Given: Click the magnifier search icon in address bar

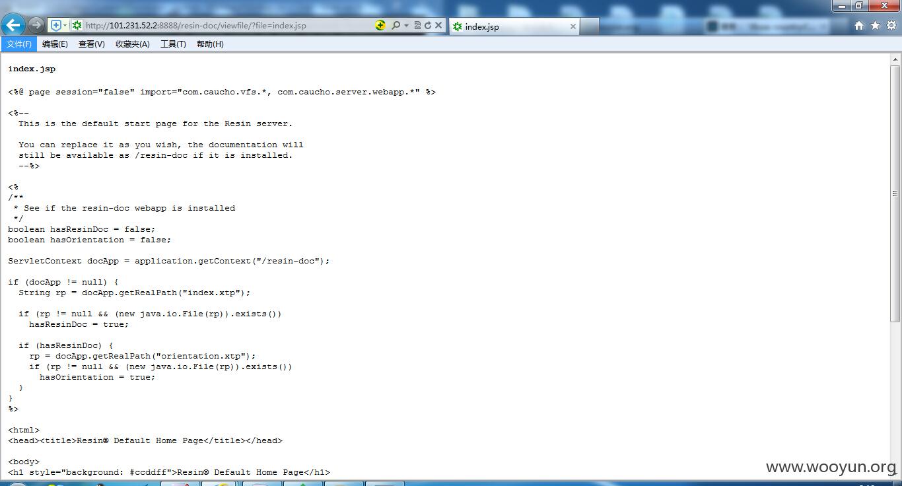Looking at the screenshot, I should pos(396,25).
